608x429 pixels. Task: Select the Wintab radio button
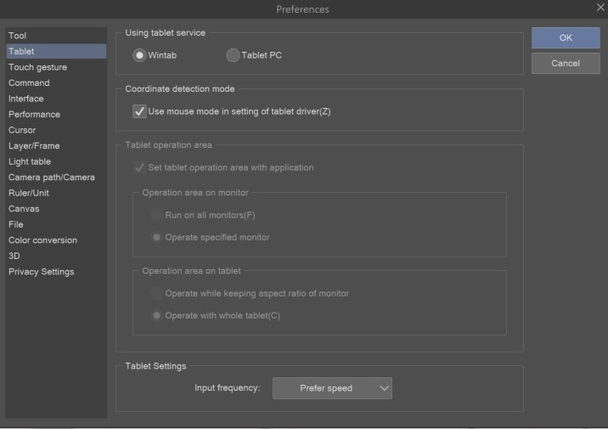(139, 55)
